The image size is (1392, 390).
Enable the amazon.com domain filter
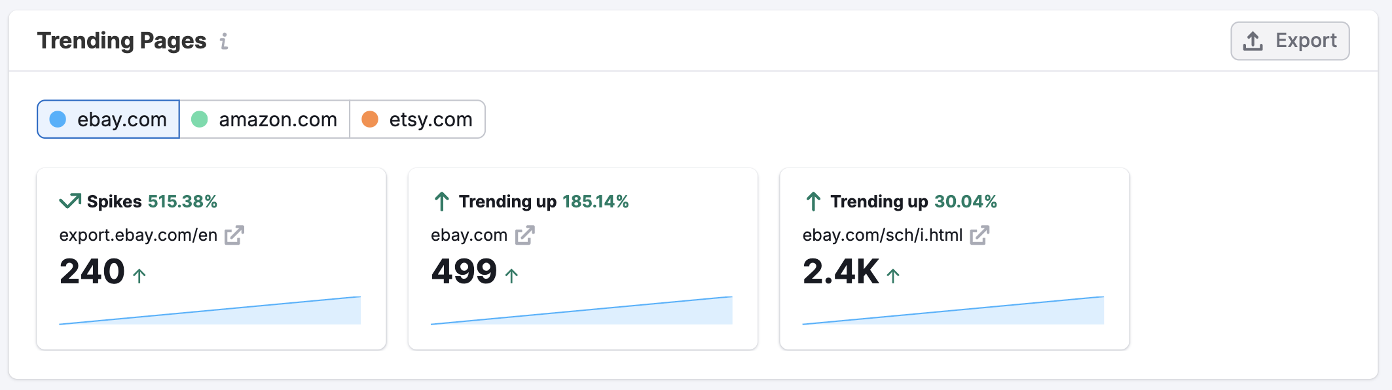tap(265, 119)
